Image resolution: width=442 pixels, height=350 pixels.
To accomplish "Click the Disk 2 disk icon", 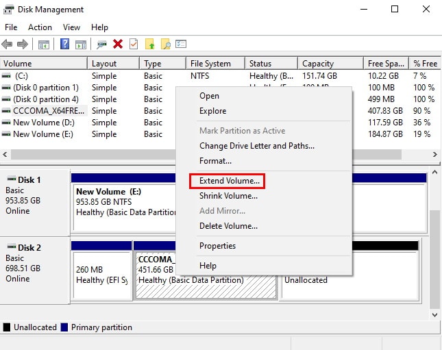I will tap(12, 247).
